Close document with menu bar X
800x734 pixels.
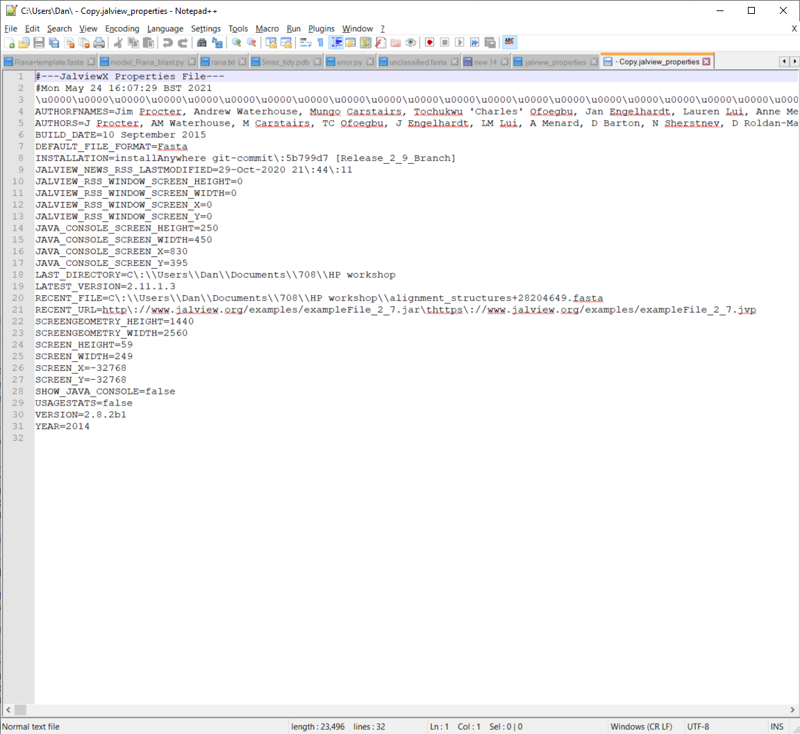pyautogui.click(x=794, y=28)
